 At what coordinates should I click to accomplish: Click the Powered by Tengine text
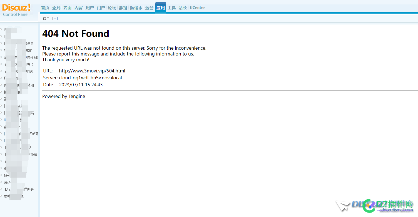[64, 96]
